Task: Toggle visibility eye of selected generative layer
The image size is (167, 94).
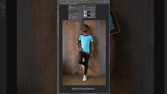Action: tap(83, 15)
